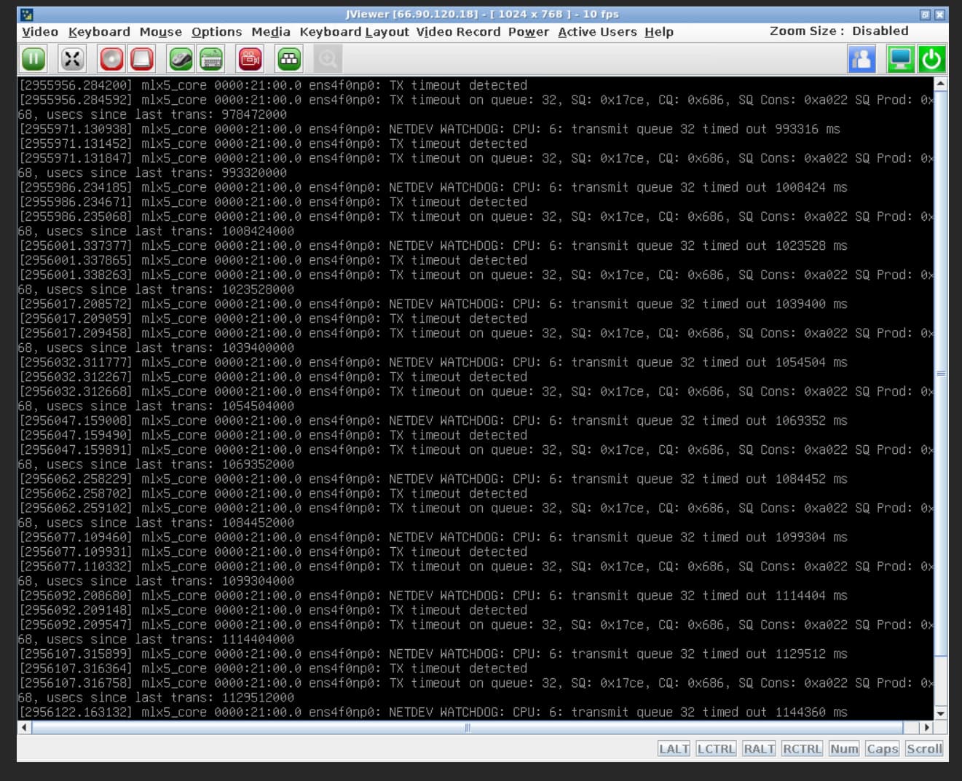
Task: Click the log line 'timed out 1099304 ms'
Action: coord(433,537)
